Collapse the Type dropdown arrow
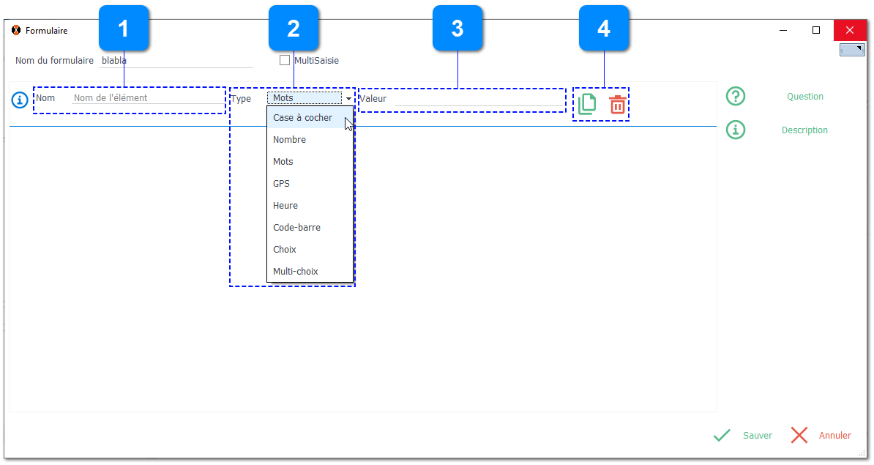This screenshot has height=465, width=874. 348,98
